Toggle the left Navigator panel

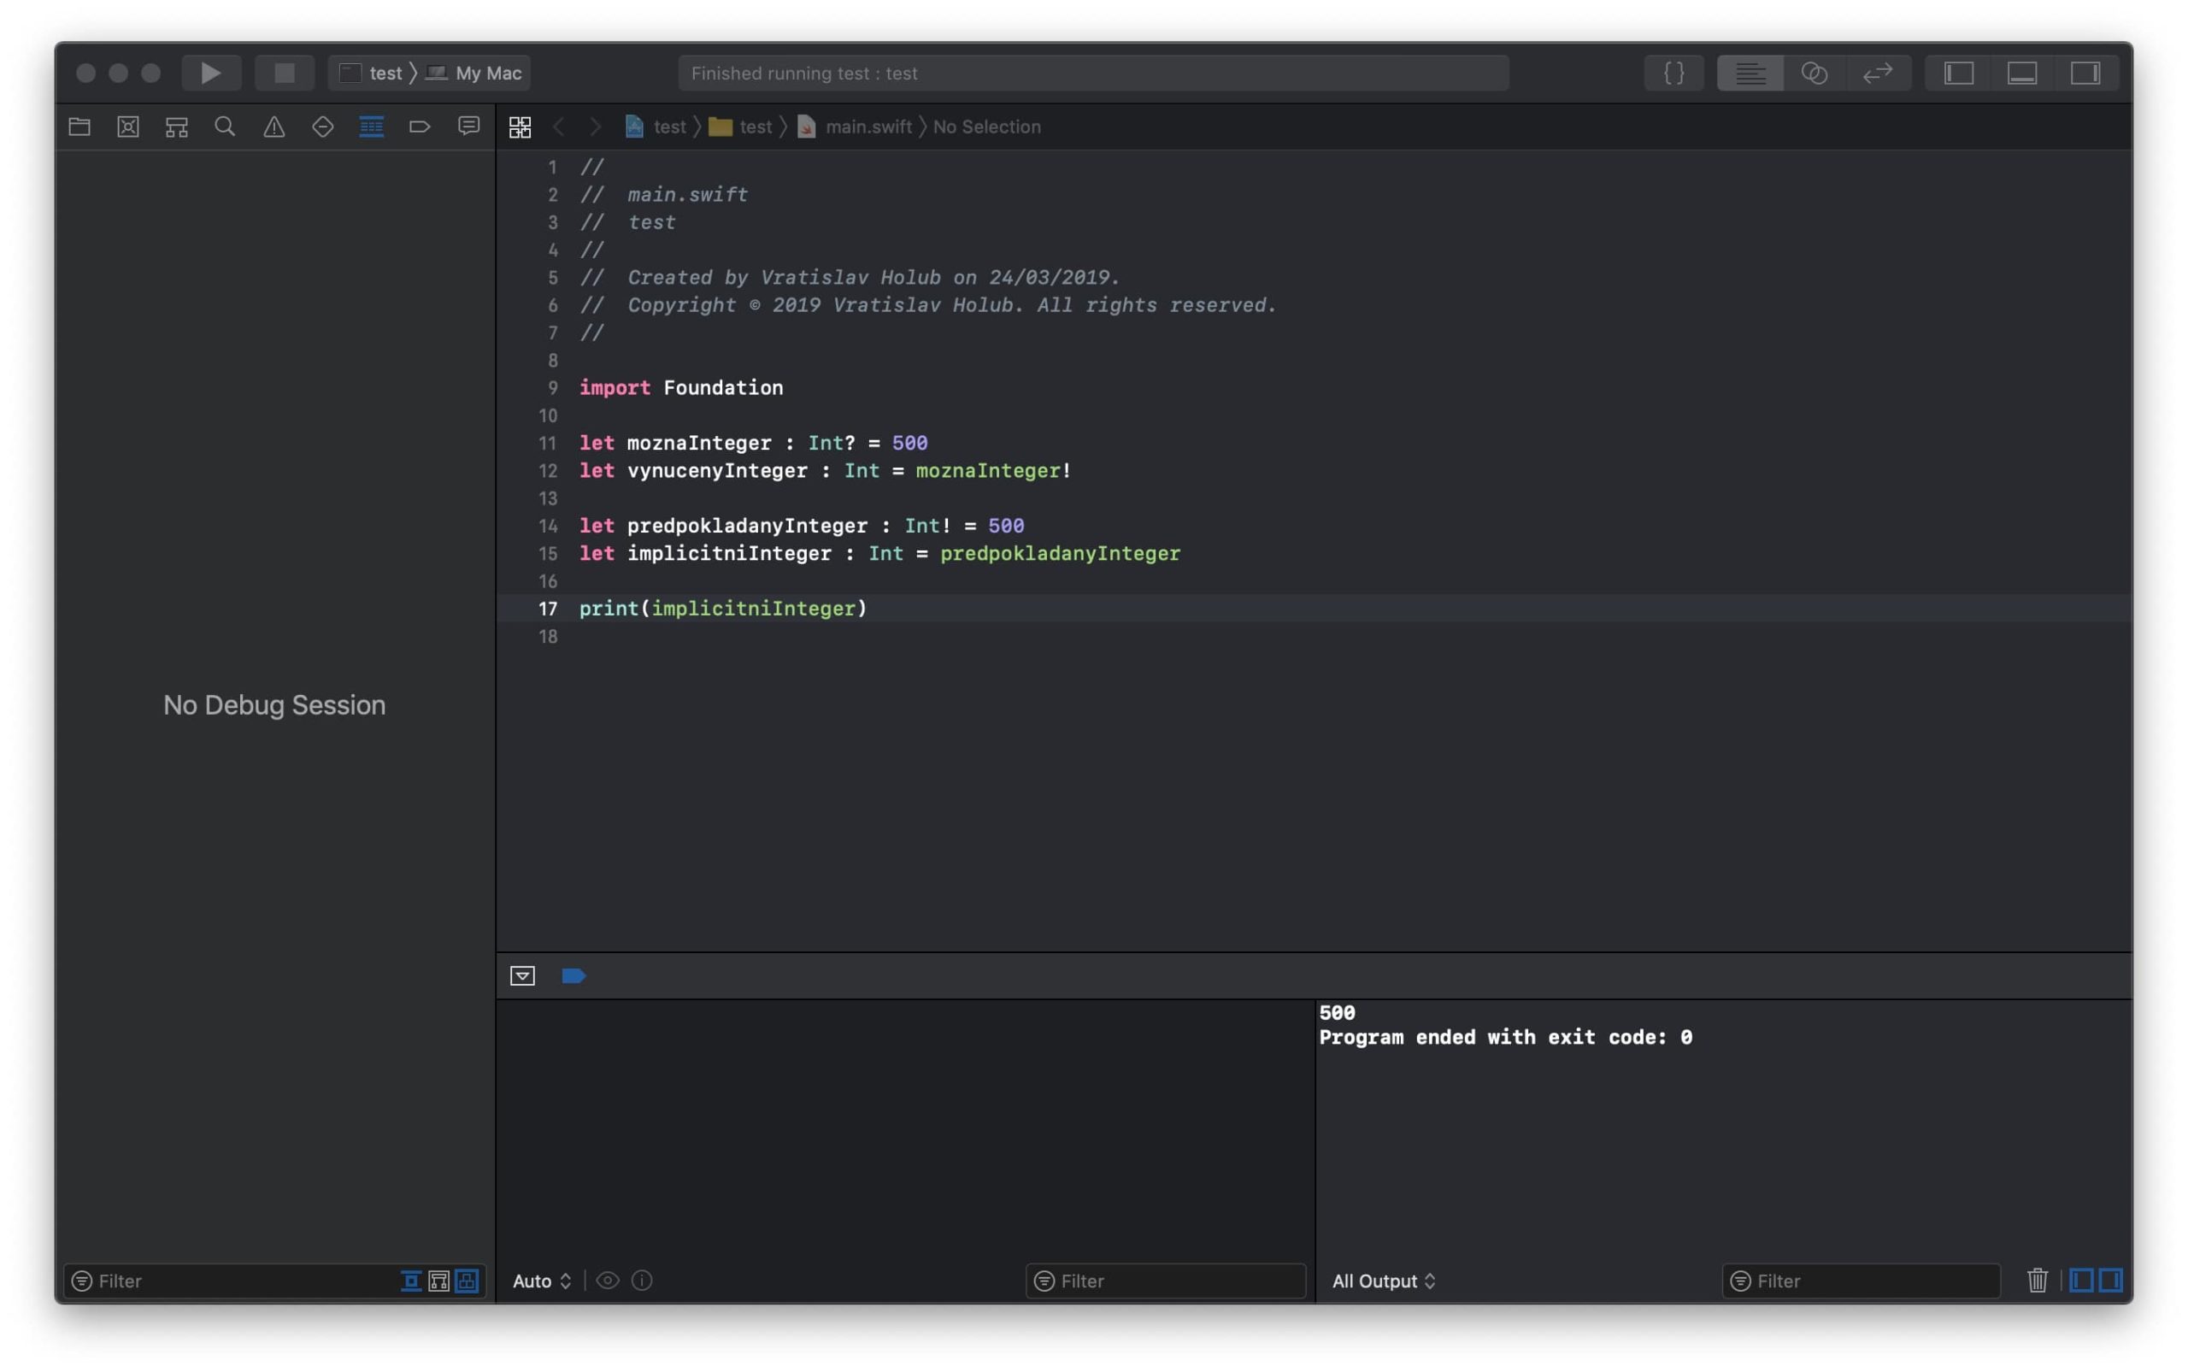[x=1958, y=73]
